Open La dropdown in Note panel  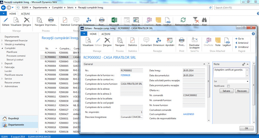247,81
